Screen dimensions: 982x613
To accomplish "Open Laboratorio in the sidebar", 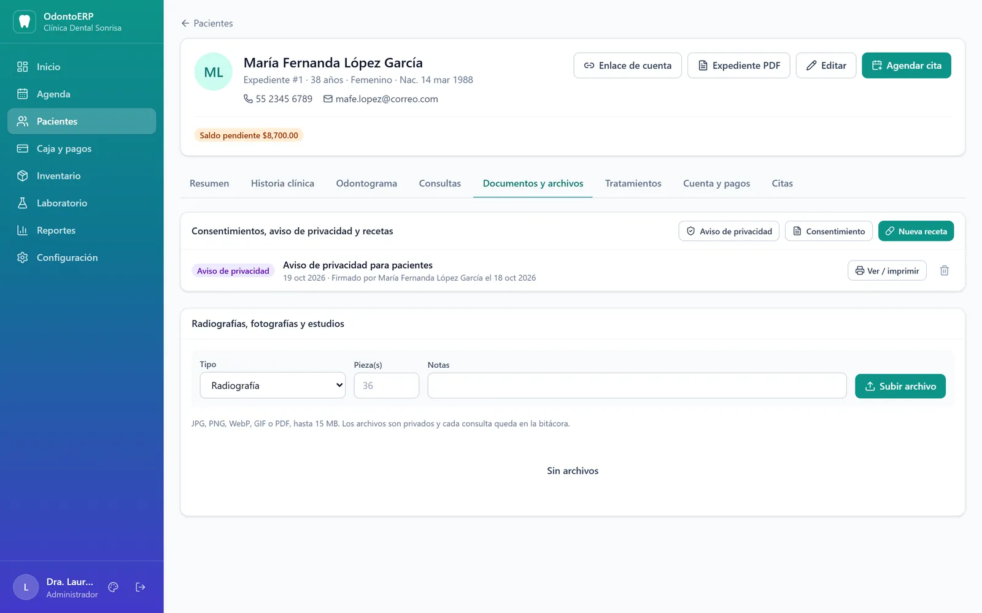I will click(82, 203).
